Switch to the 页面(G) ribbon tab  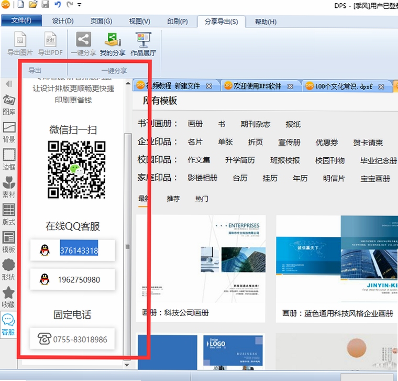(101, 21)
